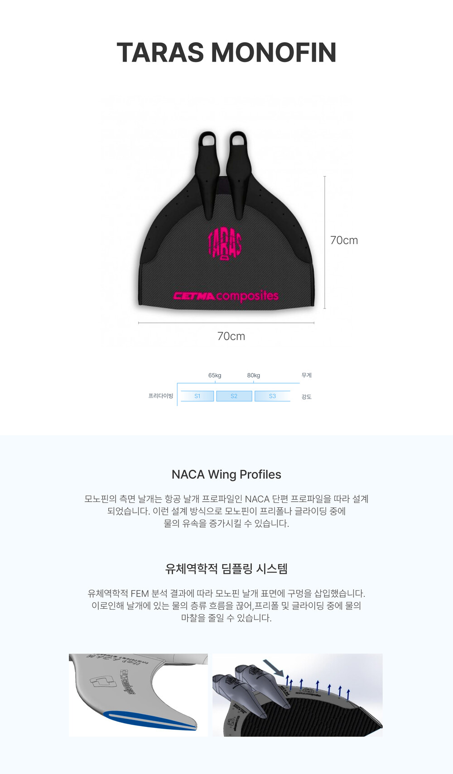Click the NACA Wing Profiles heading

point(226,474)
